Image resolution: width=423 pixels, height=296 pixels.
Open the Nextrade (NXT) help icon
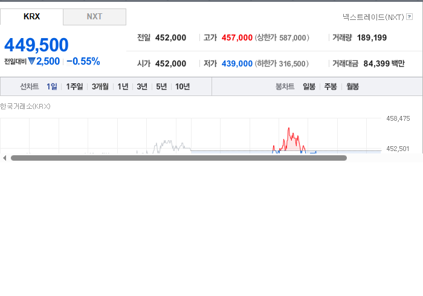(x=409, y=17)
